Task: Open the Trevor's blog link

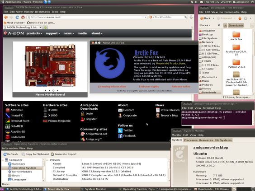Action: point(169,116)
